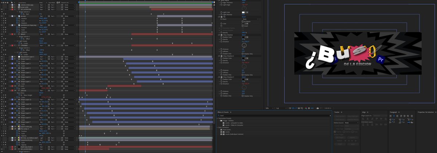Click the red label of DE LA EDICION layer

(12, 9)
